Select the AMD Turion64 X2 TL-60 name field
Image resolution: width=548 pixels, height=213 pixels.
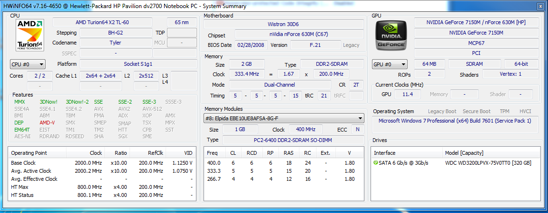(x=102, y=22)
